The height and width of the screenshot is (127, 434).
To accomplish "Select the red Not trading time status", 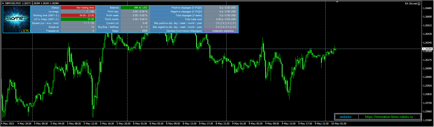I will tap(78, 8).
